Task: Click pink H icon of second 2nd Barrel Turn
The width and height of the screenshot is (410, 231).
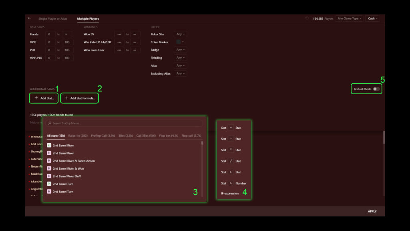Action: (49, 191)
